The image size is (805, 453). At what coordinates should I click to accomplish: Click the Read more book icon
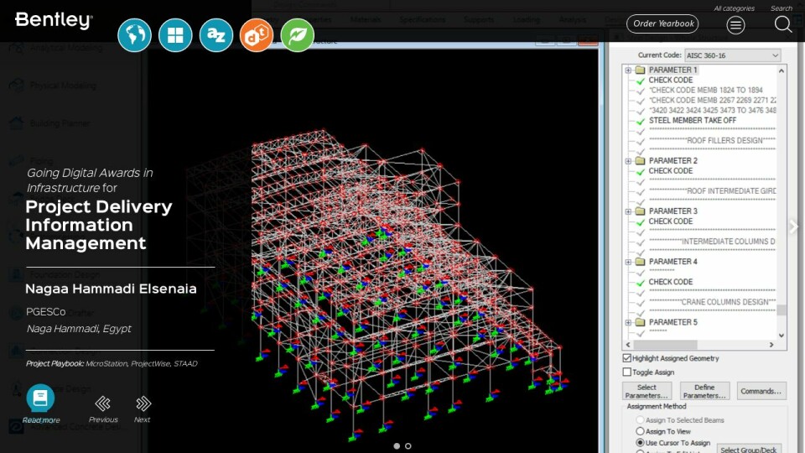(x=40, y=398)
